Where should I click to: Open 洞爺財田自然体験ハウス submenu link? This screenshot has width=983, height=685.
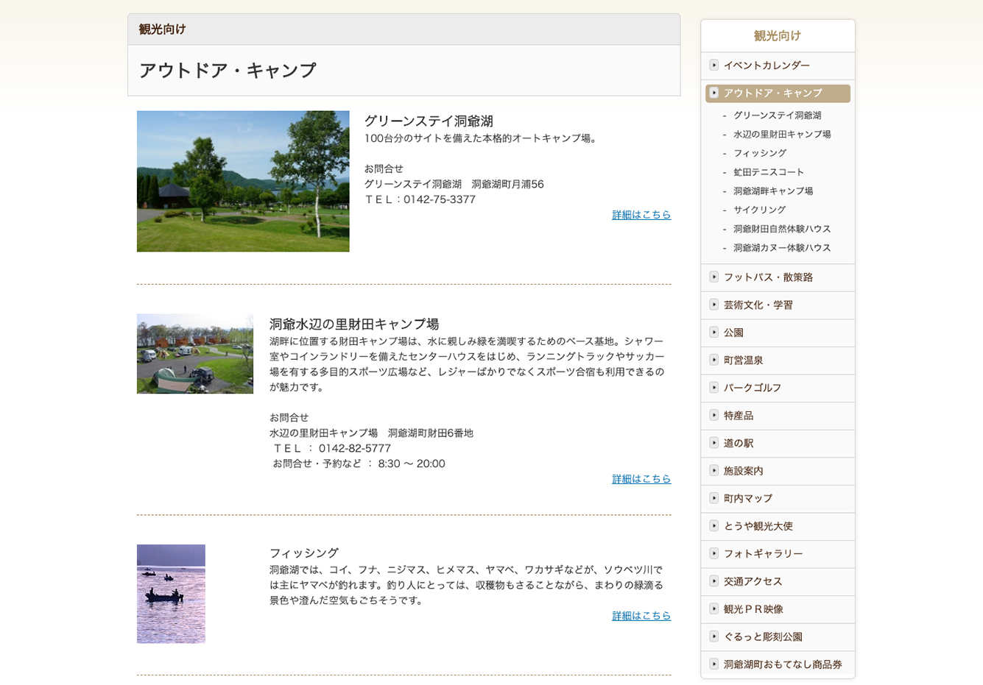pos(782,229)
